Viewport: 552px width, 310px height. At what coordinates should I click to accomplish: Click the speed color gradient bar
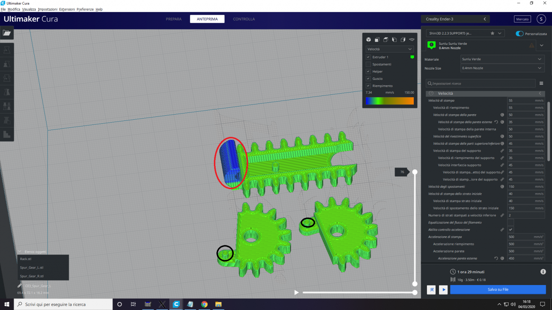(x=390, y=101)
